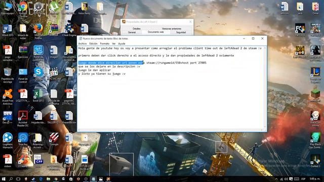The height and width of the screenshot is (182, 324).
Task: Open the Edición menu in Bloc de notas
Action: pos(93,44)
